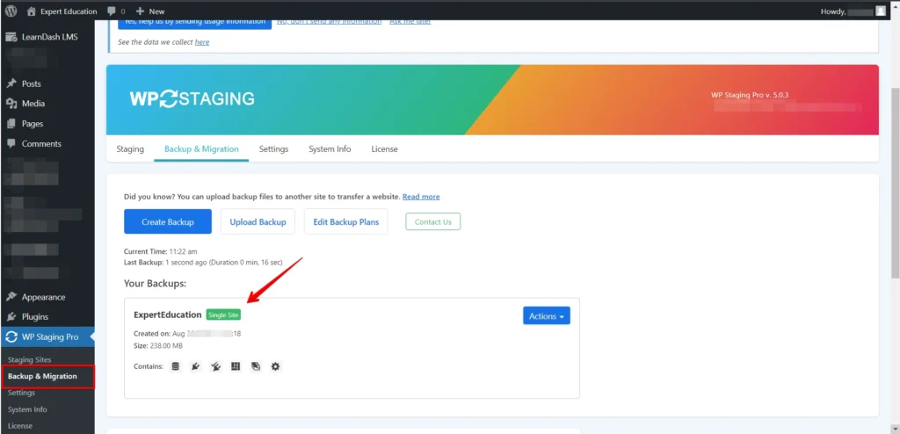
Task: Click the themes layout icon in Contains row
Action: point(236,366)
